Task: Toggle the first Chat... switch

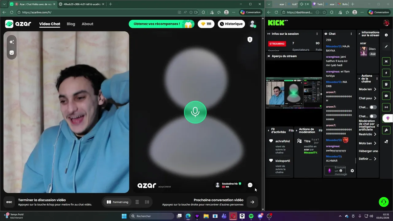Action: pos(373,107)
